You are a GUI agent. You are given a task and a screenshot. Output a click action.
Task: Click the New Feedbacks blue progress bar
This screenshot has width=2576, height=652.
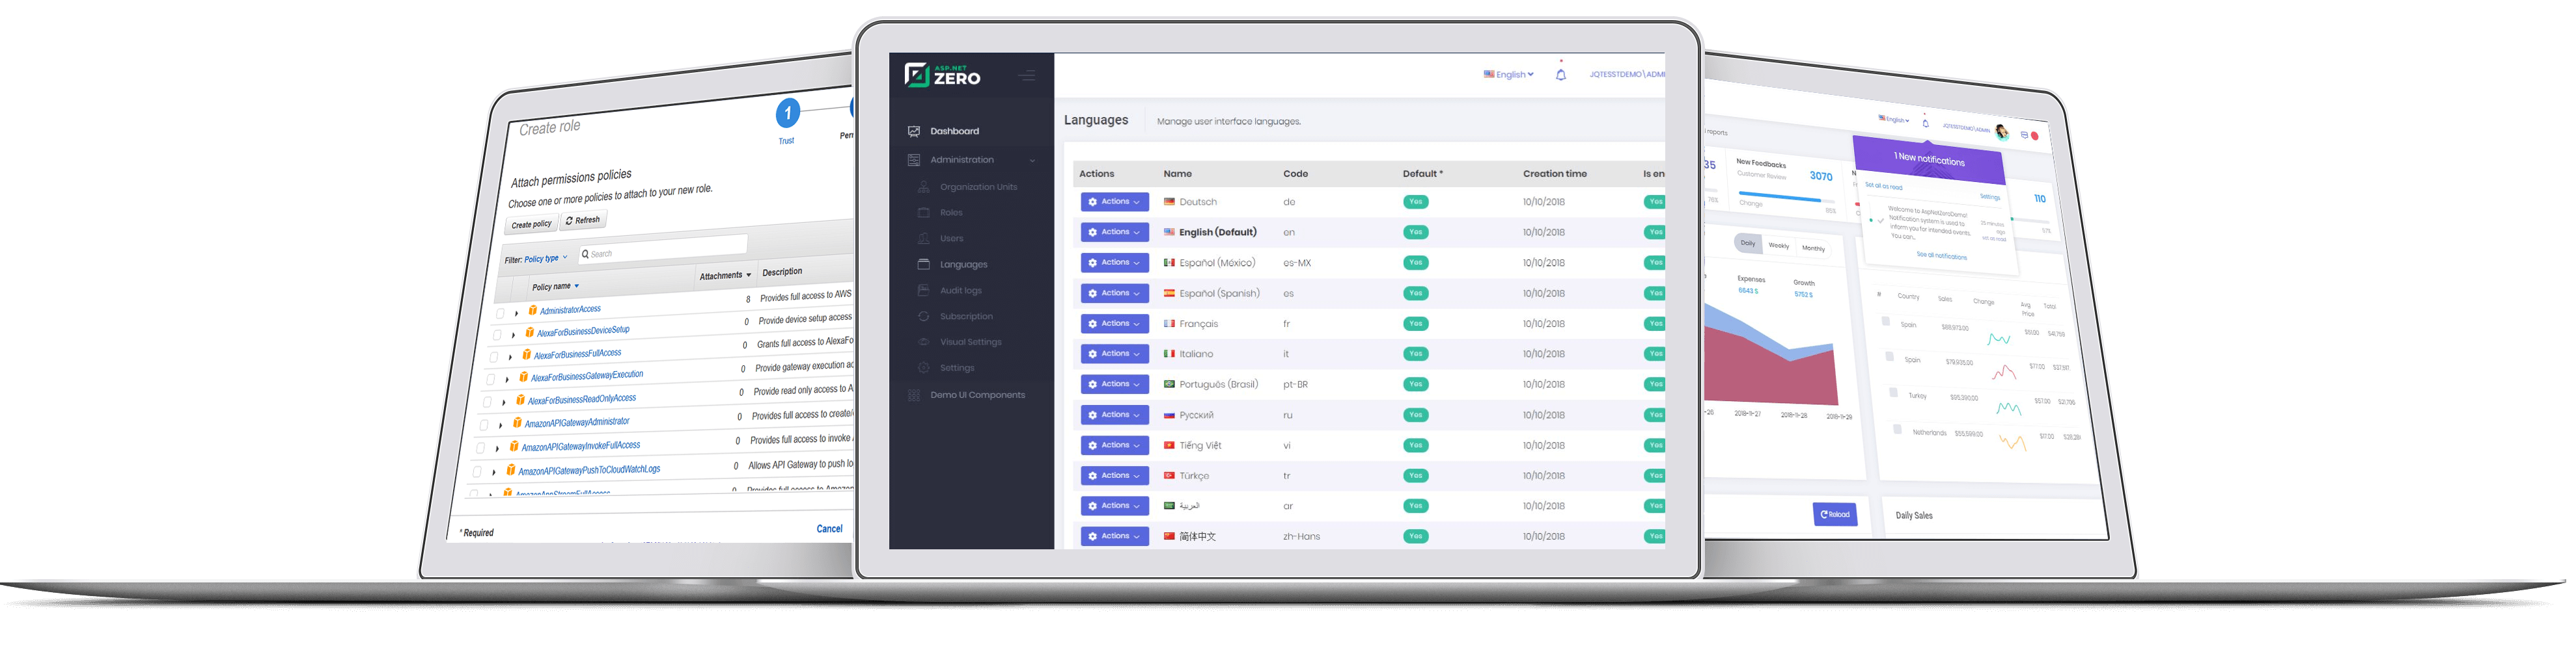coord(1780,197)
